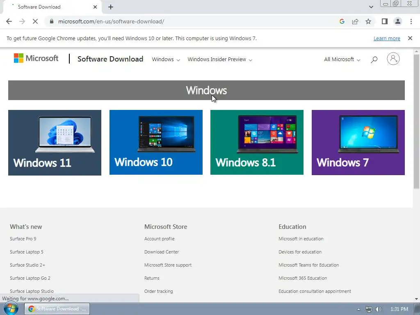Click the network icon in the system tray
The width and height of the screenshot is (420, 315).
click(x=369, y=309)
